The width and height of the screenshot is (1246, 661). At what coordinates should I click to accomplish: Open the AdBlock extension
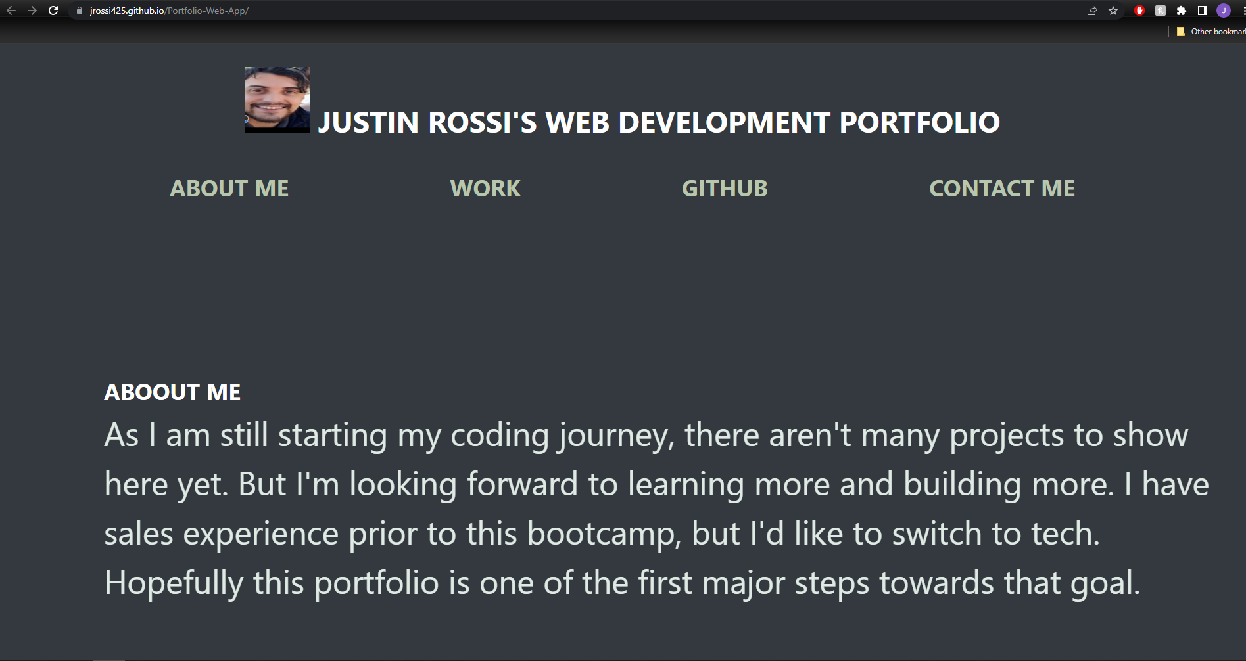click(x=1139, y=11)
